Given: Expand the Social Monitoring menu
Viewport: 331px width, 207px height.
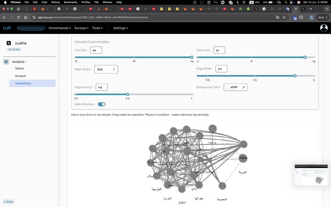Looking at the screenshot, I should 31,28.
